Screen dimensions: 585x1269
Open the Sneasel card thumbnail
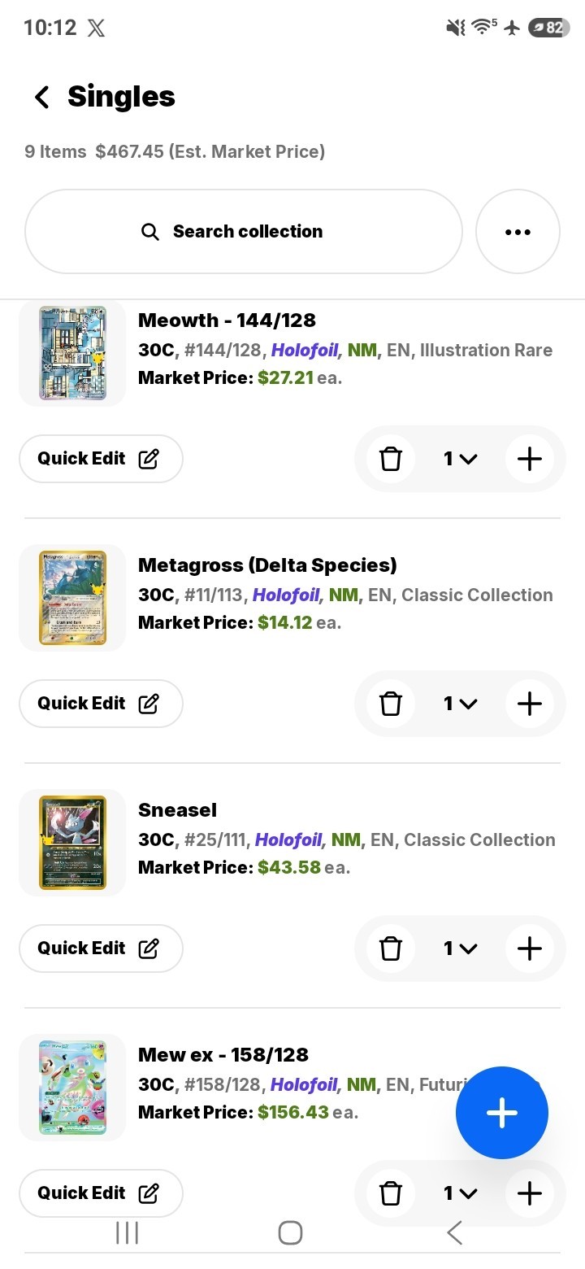[x=72, y=843]
